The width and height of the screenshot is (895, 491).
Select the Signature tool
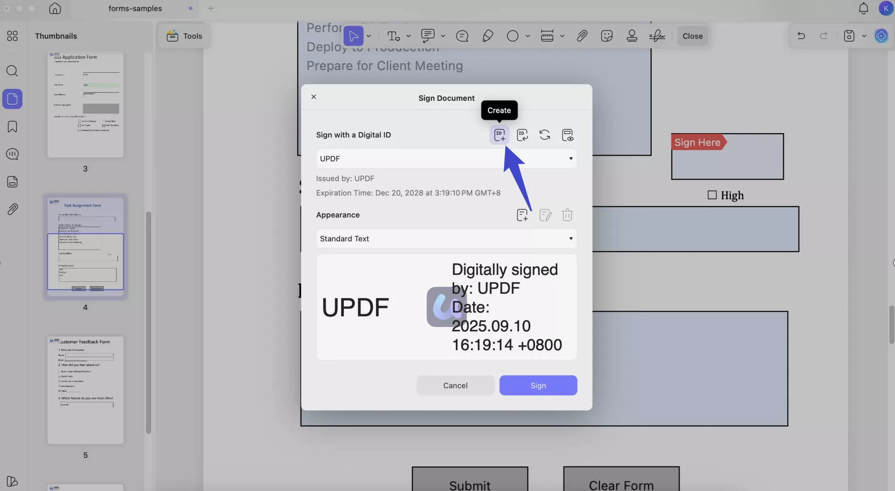click(658, 36)
